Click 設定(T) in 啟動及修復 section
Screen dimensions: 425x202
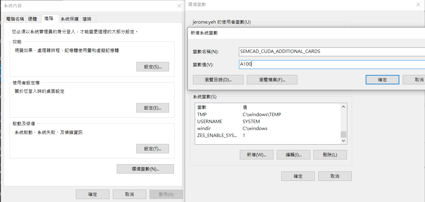click(x=152, y=149)
